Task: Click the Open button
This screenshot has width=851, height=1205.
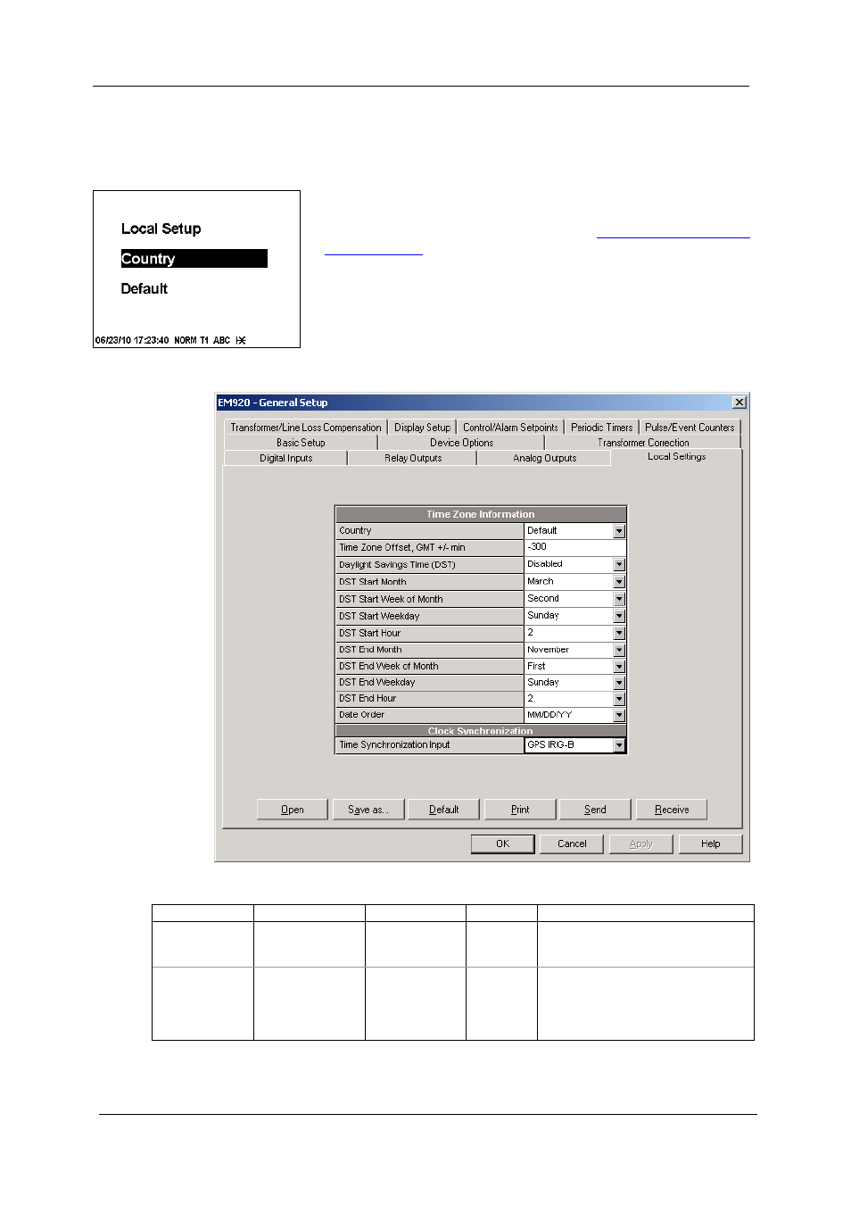Action: [293, 810]
